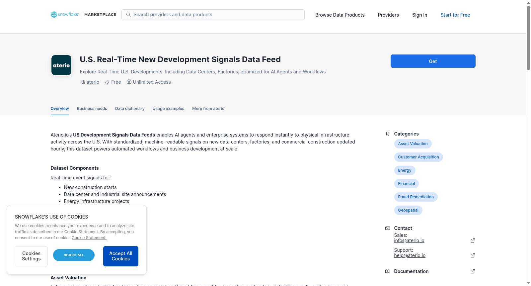Screen dimensions: 531x286
Task: Switch to Usage examples tab
Action: coord(168,109)
